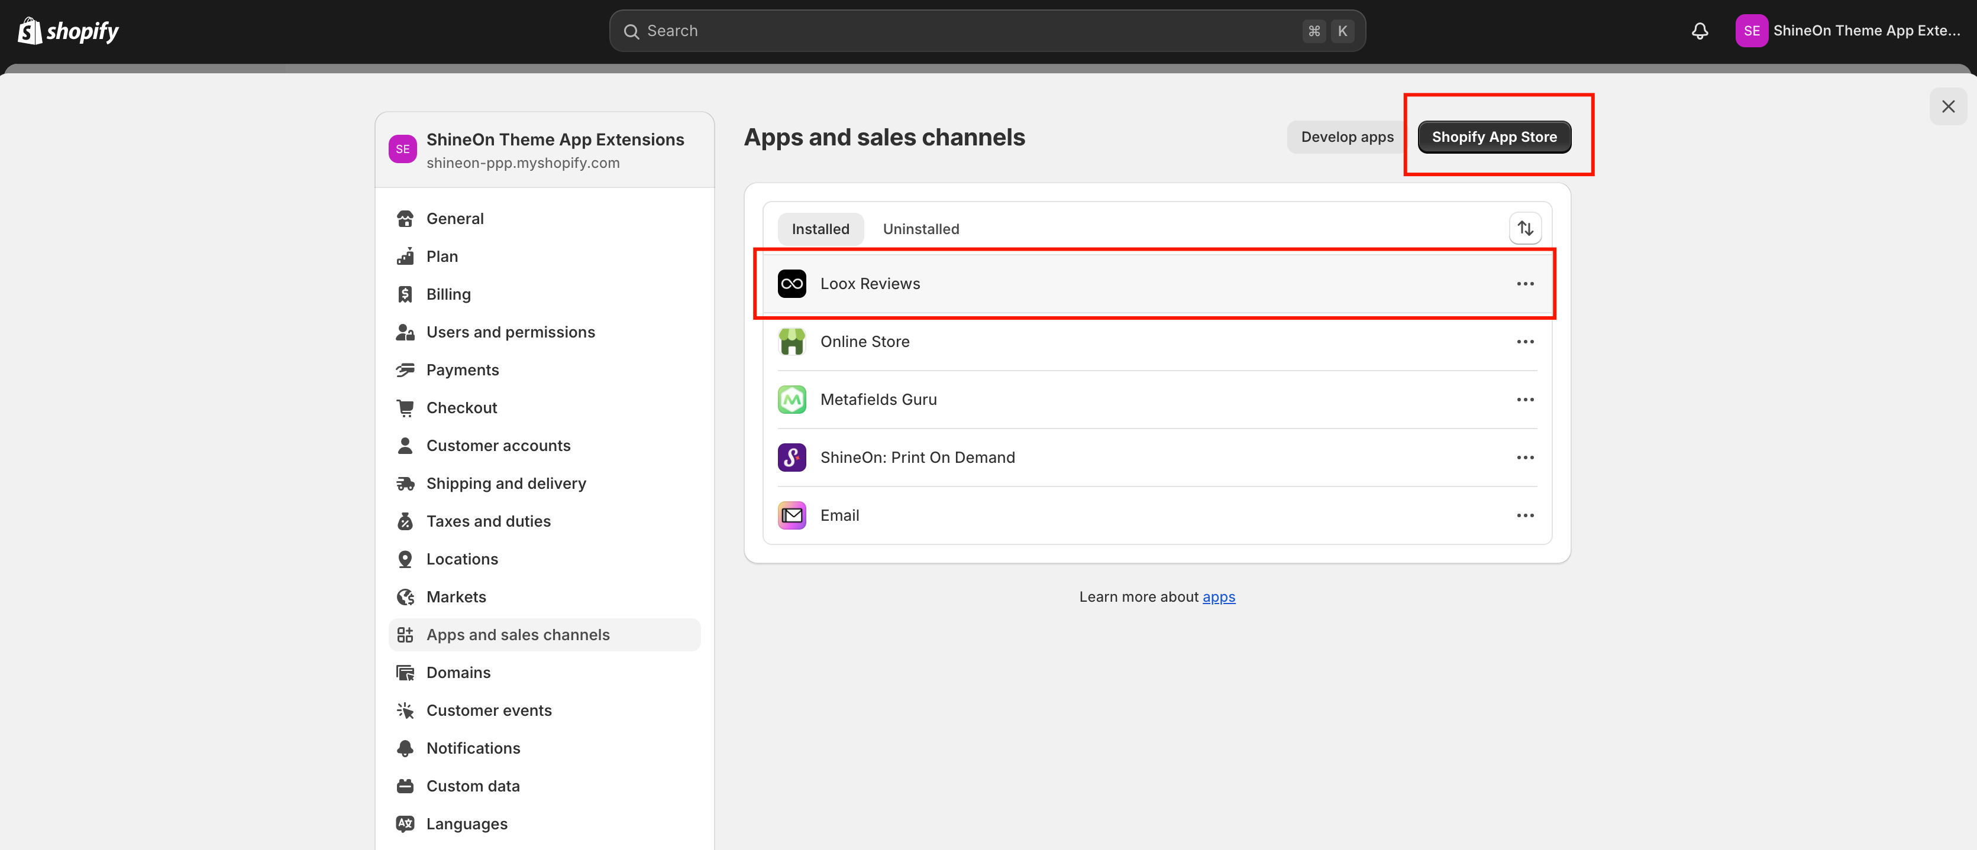Image resolution: width=1977 pixels, height=850 pixels.
Task: Open the Online Store channel
Action: 1157,342
